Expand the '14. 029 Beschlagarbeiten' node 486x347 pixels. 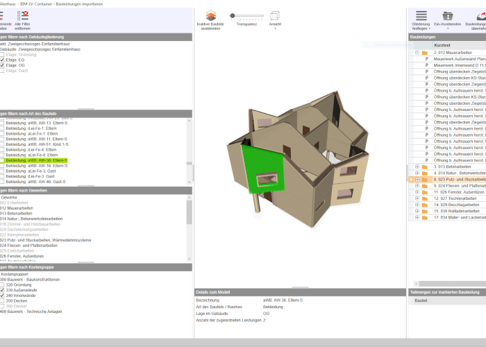(x=417, y=205)
